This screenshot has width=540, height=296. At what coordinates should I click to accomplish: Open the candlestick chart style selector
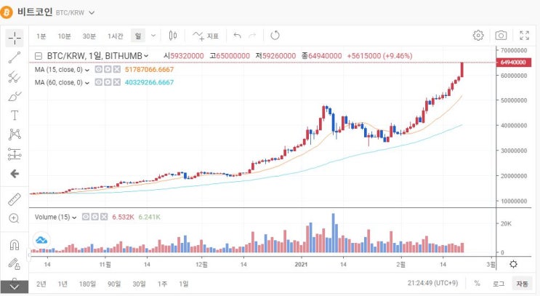point(173,36)
